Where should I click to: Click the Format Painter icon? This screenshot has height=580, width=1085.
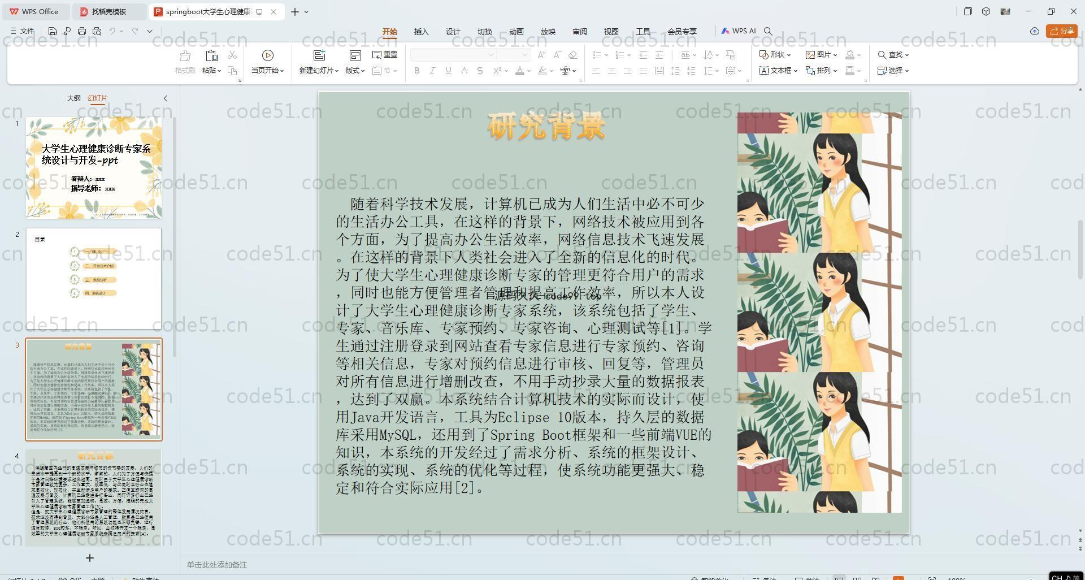pos(185,55)
